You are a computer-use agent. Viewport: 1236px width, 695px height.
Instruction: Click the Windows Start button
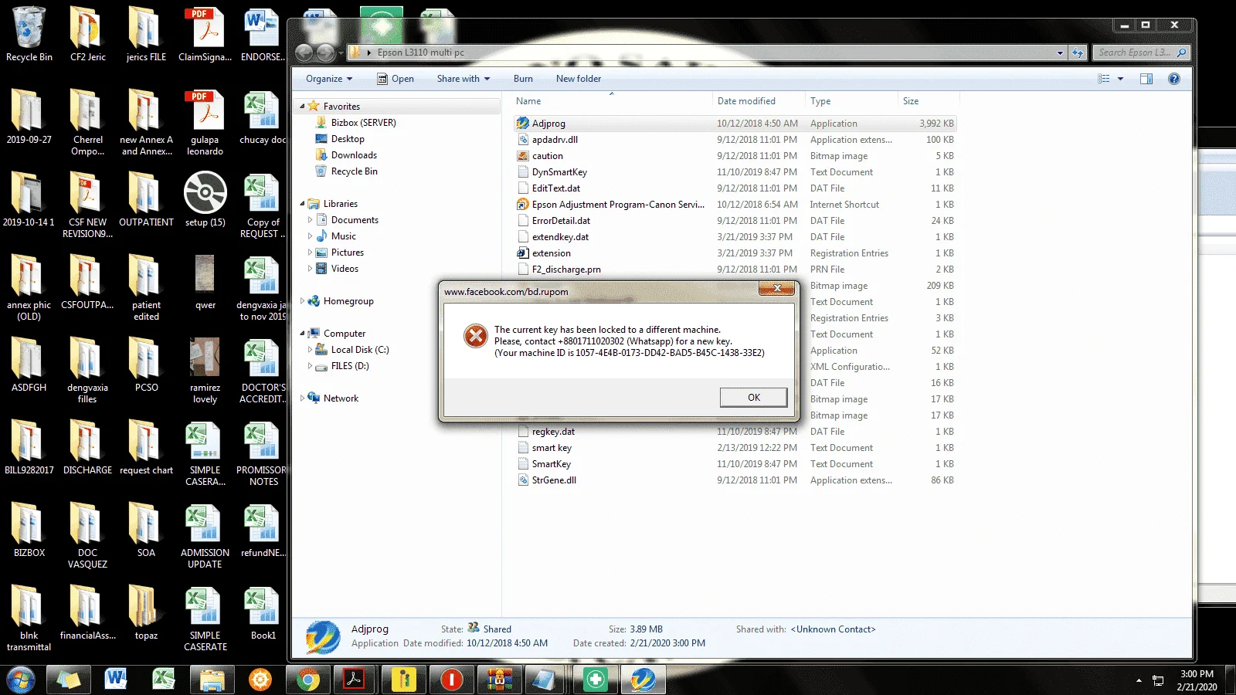click(21, 680)
